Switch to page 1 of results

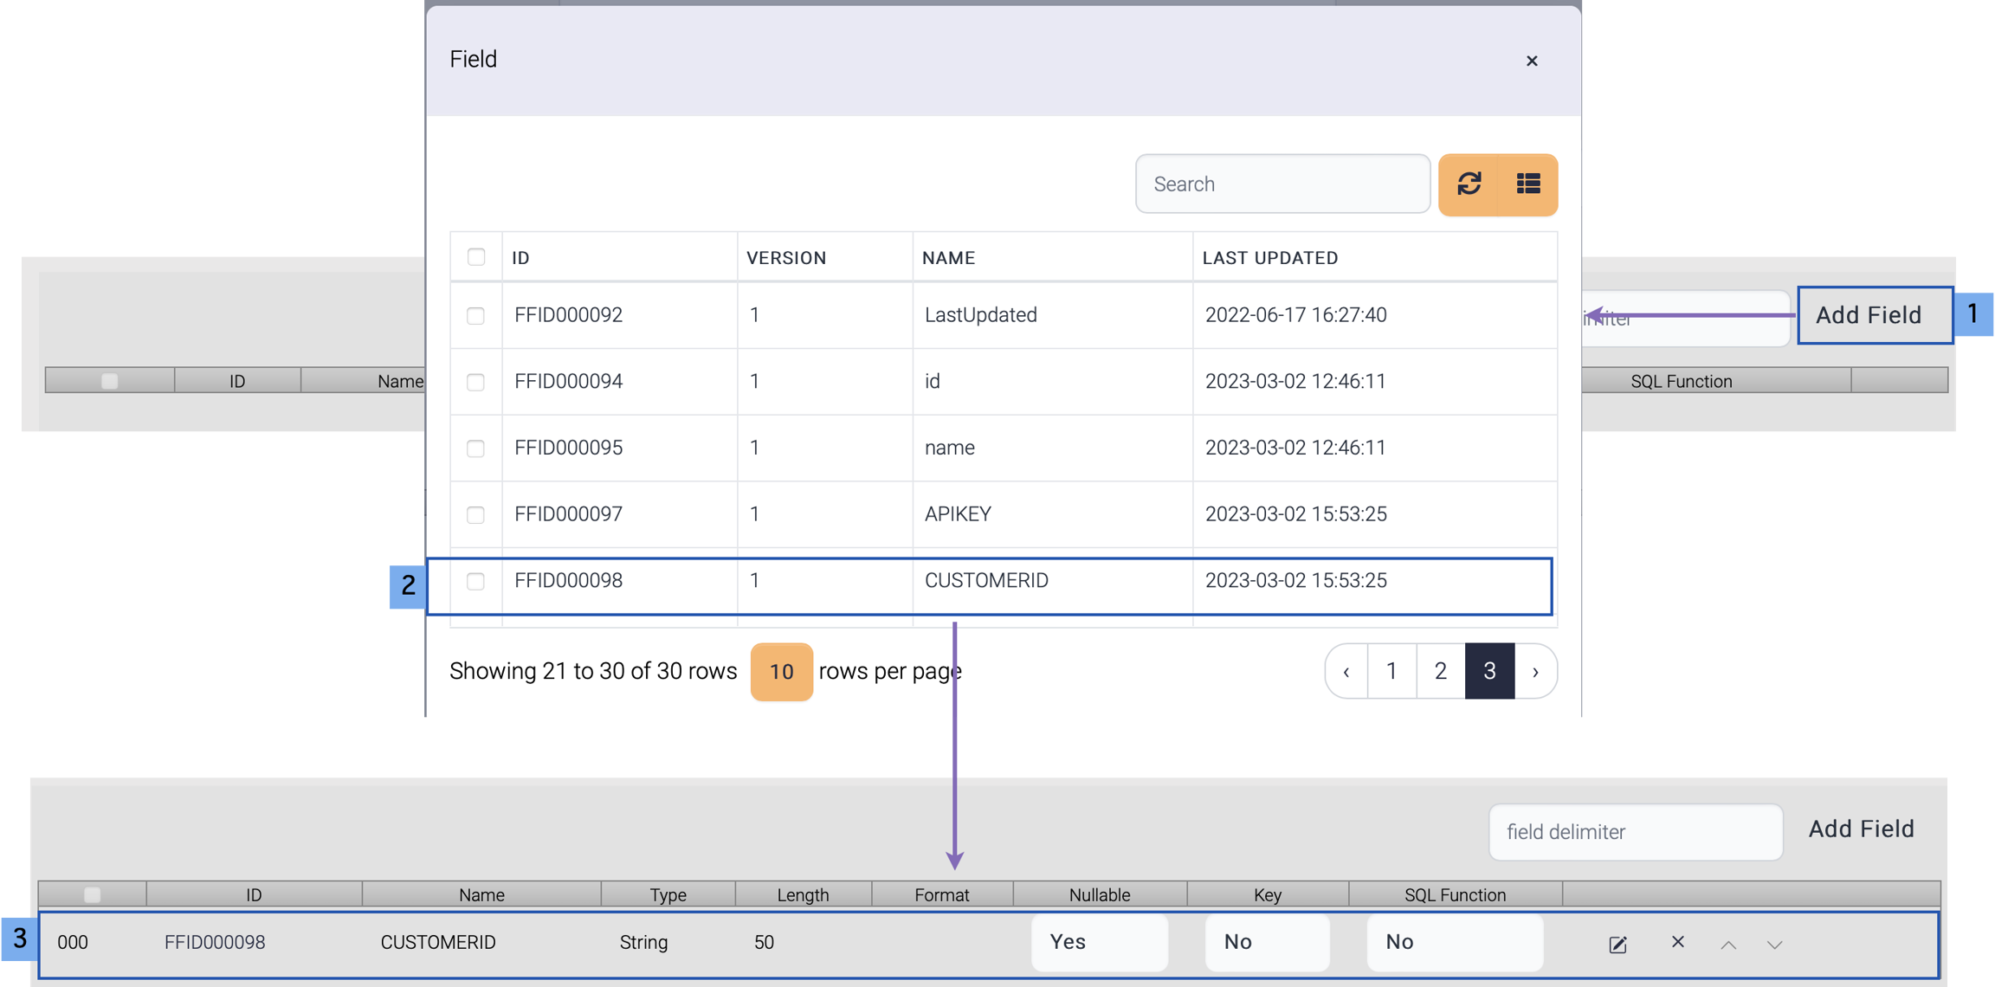pos(1391,672)
